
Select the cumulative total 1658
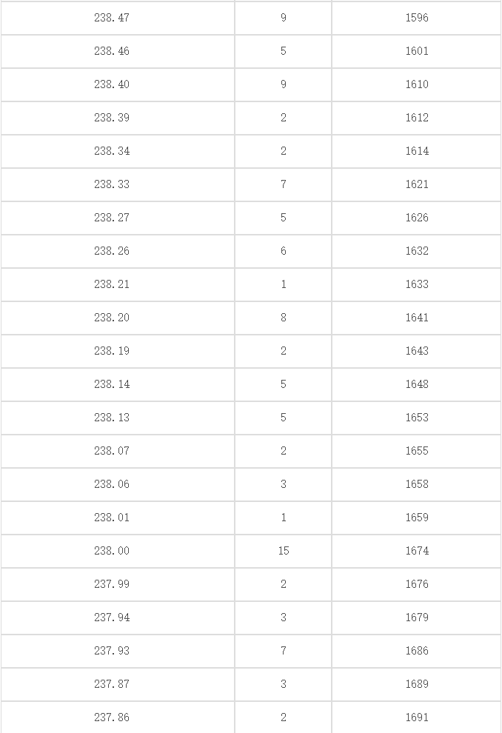[x=416, y=484]
